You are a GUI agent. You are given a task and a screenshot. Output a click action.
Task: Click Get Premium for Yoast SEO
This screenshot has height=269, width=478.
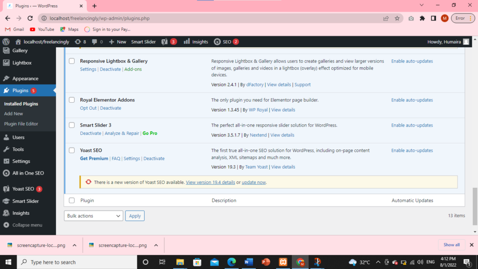pos(94,159)
